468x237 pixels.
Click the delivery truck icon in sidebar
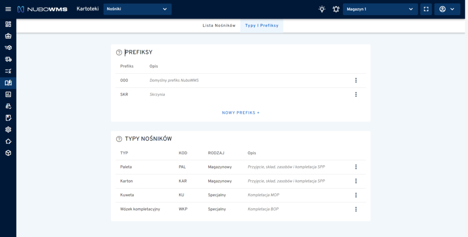8,59
